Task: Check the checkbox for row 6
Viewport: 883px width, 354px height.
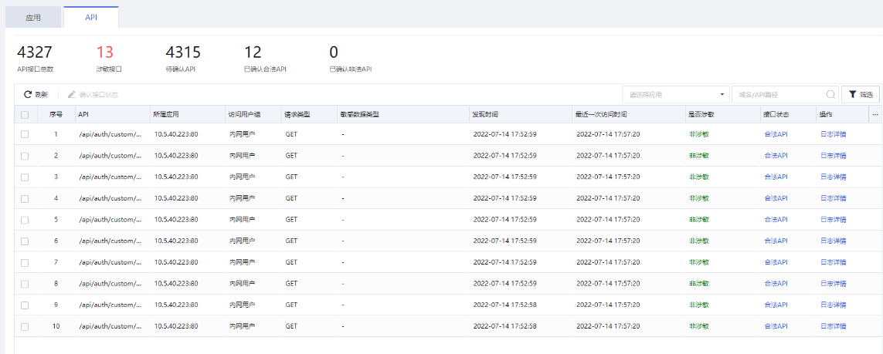Action: (24, 241)
